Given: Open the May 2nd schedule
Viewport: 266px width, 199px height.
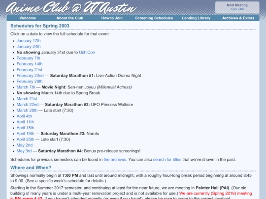Looking at the screenshot, I should coord(25,145).
